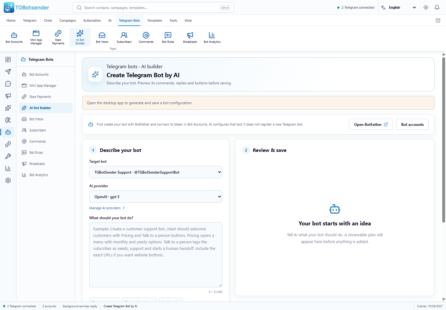Viewport: 446px width, 310px height.
Task: Switch to the Tools menu tab
Action: point(173,20)
